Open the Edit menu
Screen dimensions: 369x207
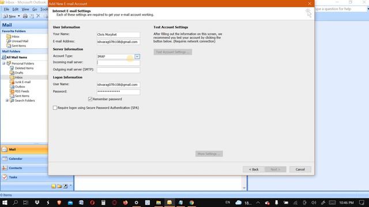click(16, 9)
